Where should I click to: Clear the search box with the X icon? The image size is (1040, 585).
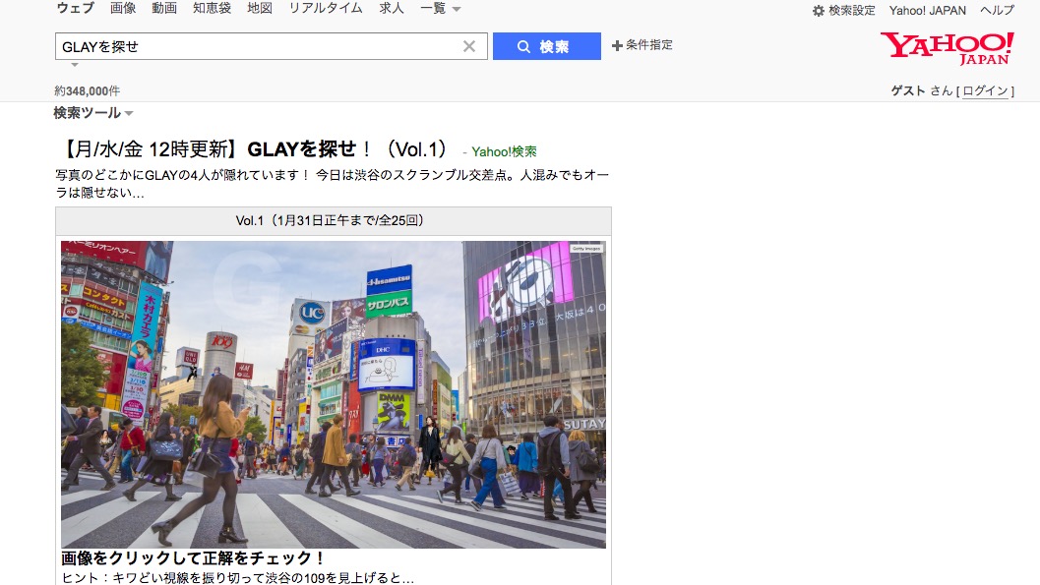[469, 46]
